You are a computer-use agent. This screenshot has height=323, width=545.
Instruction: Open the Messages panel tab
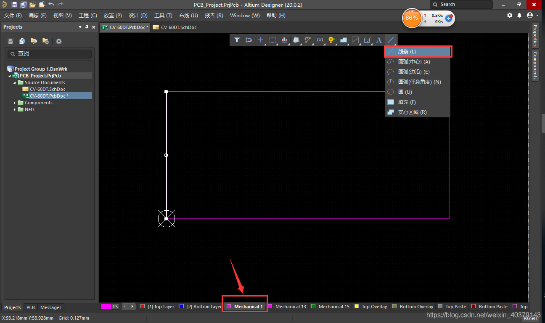click(x=51, y=307)
